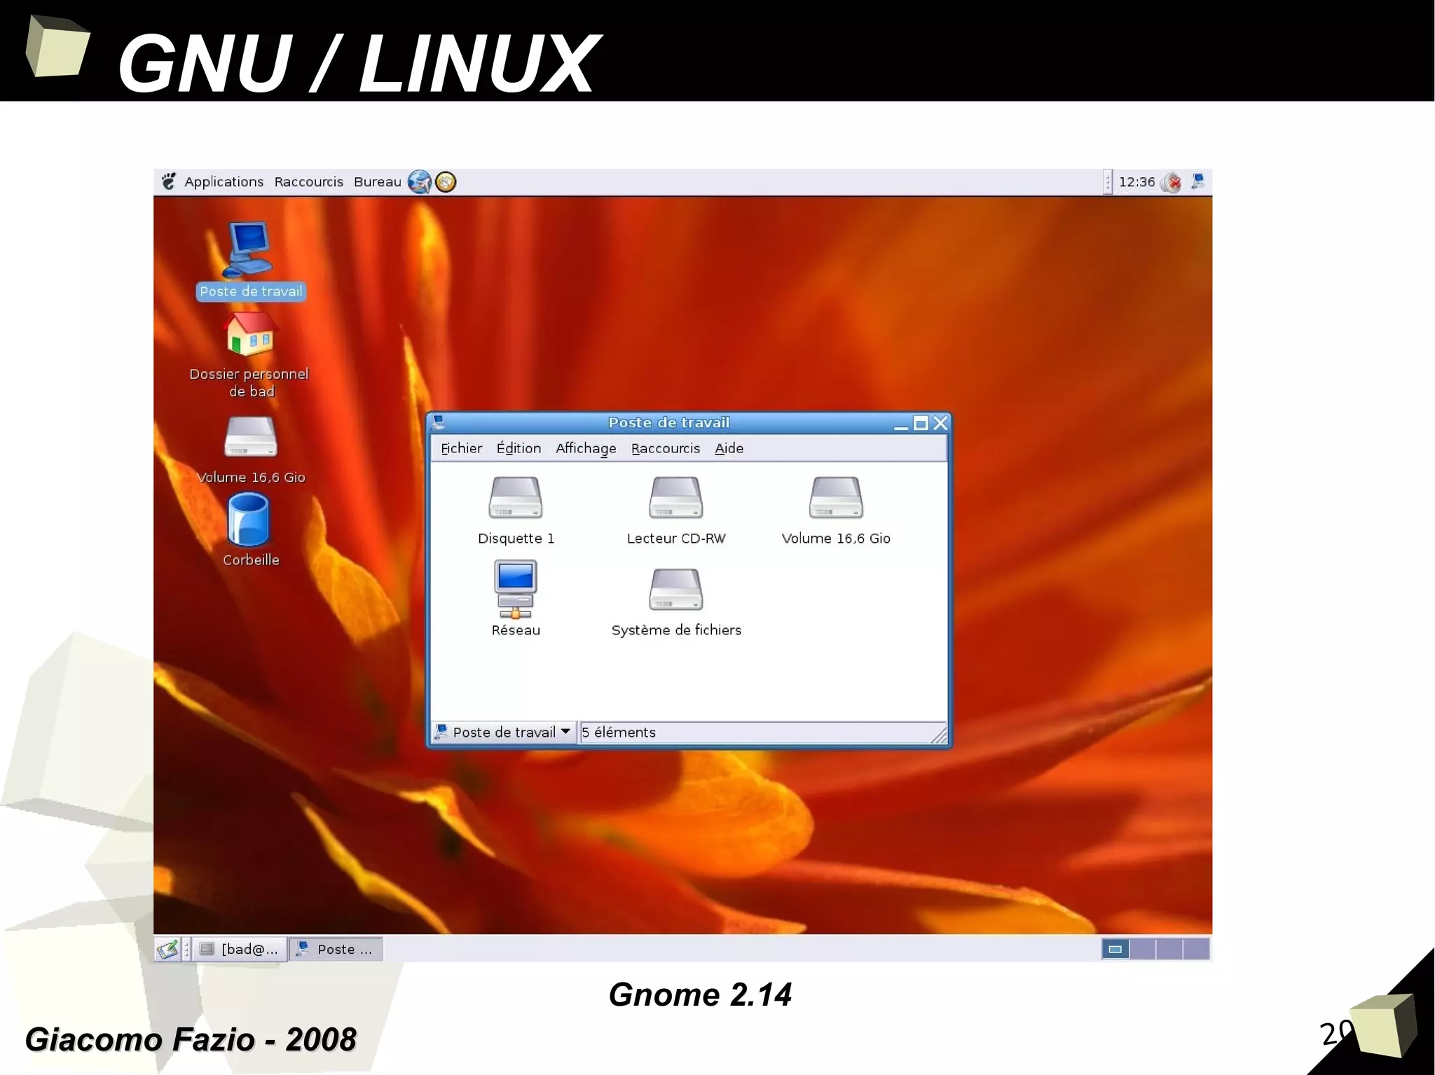Launch the web browser globe icon
1435x1075 pixels.
point(419,182)
